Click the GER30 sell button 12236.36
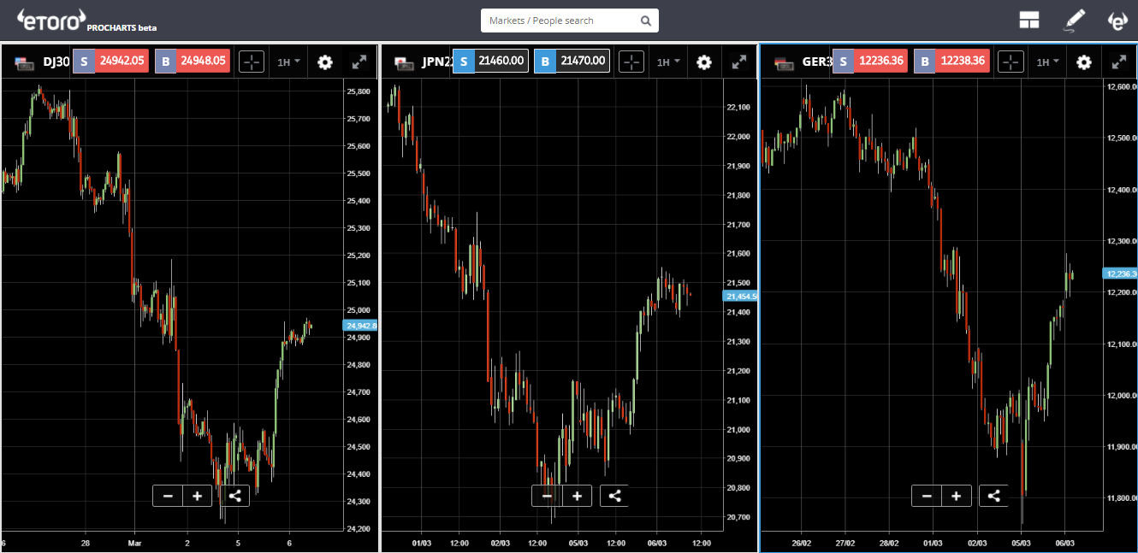1138x553 pixels. pyautogui.click(x=870, y=61)
